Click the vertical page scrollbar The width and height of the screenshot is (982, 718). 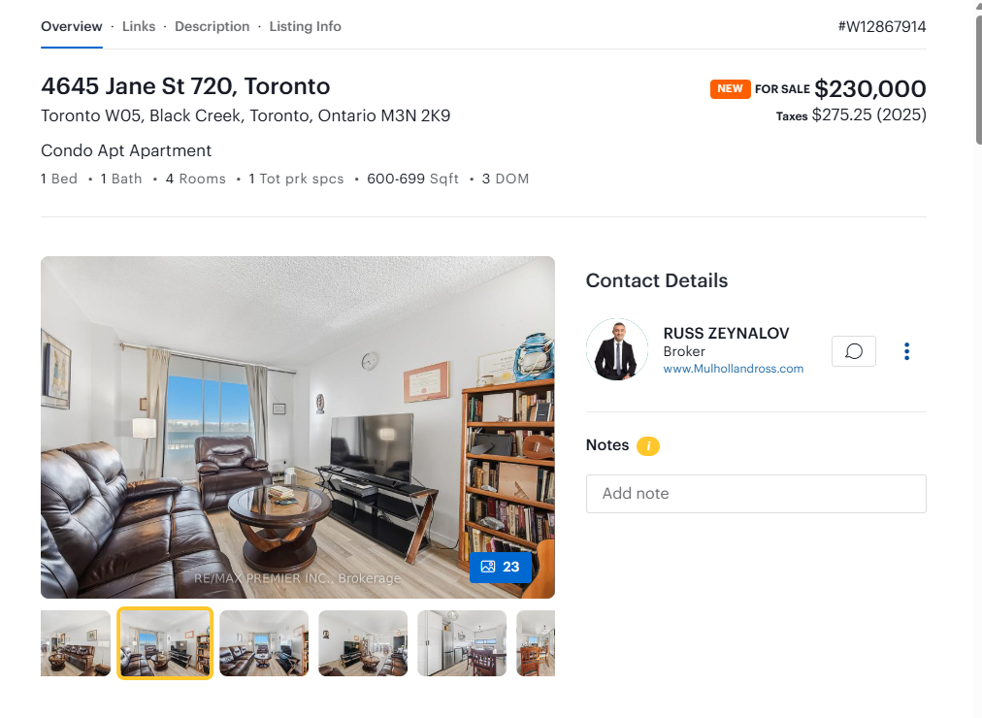(978, 82)
